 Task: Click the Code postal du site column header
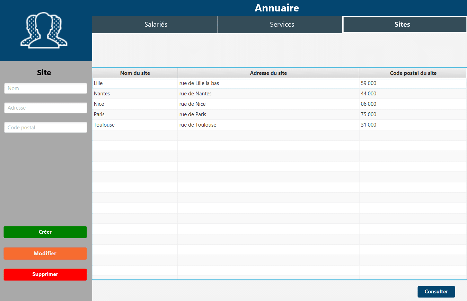[x=412, y=73]
